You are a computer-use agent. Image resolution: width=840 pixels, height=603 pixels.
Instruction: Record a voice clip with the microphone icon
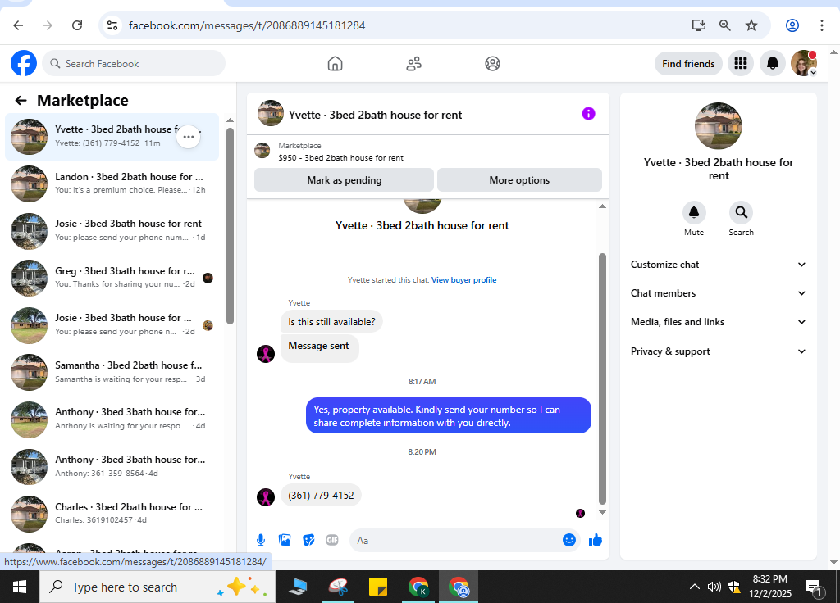pos(261,541)
